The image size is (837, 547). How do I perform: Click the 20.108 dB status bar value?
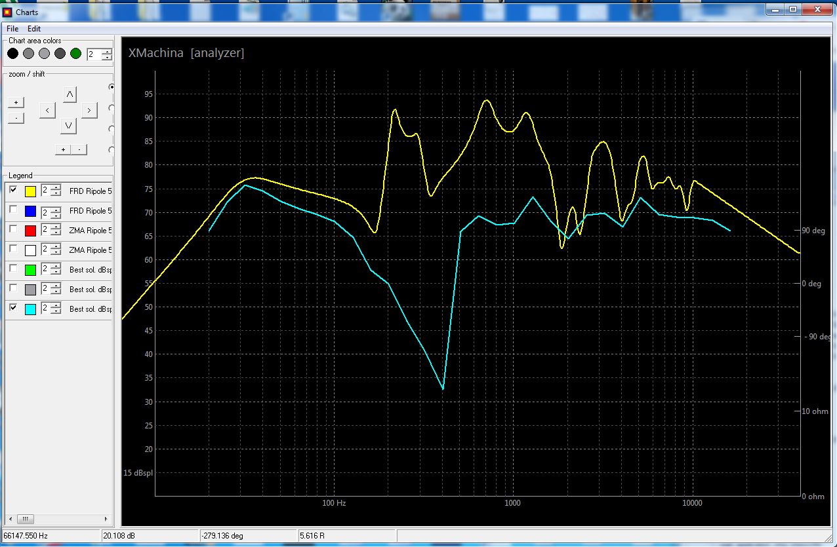[119, 536]
